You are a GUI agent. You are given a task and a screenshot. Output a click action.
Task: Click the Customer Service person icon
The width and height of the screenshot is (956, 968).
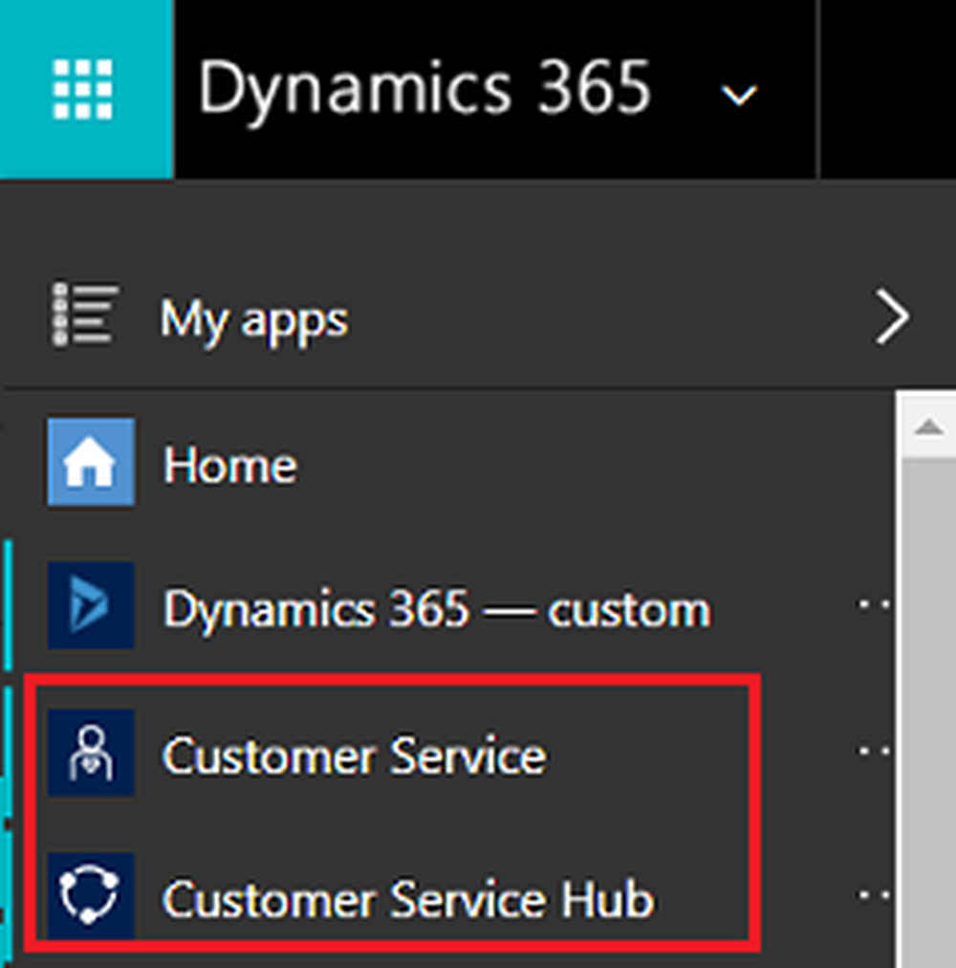tap(92, 753)
